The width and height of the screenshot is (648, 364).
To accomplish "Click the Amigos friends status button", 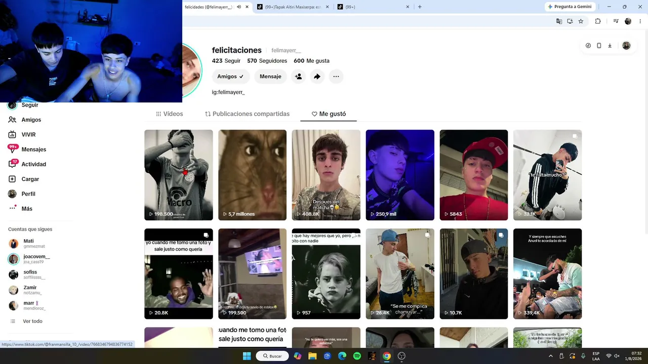I will coord(230,76).
